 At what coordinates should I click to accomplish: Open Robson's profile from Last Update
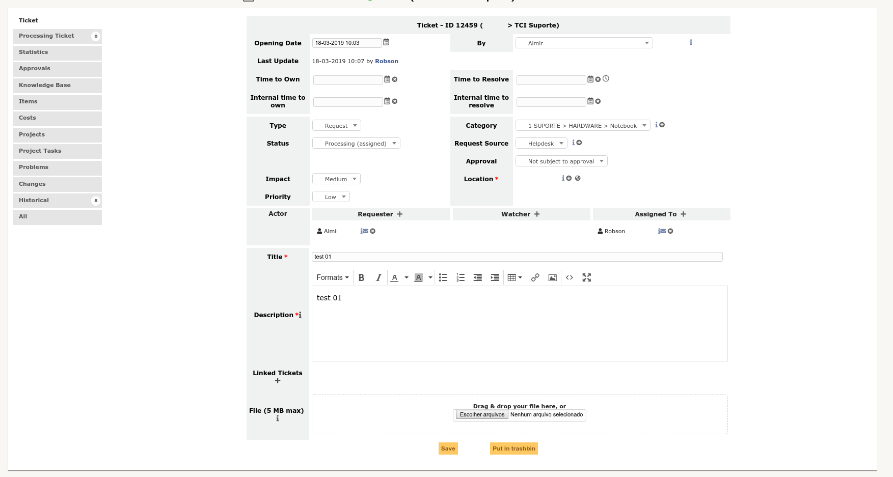pyautogui.click(x=387, y=61)
